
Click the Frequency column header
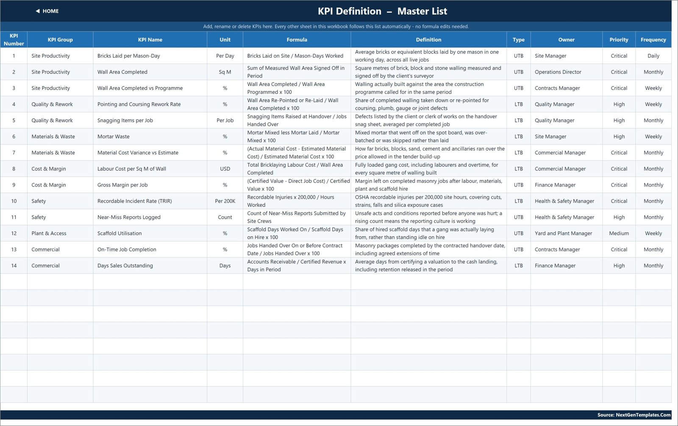653,39
